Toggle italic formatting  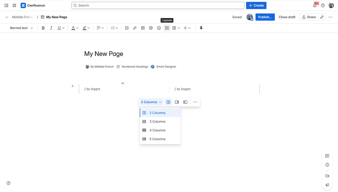pos(51,28)
